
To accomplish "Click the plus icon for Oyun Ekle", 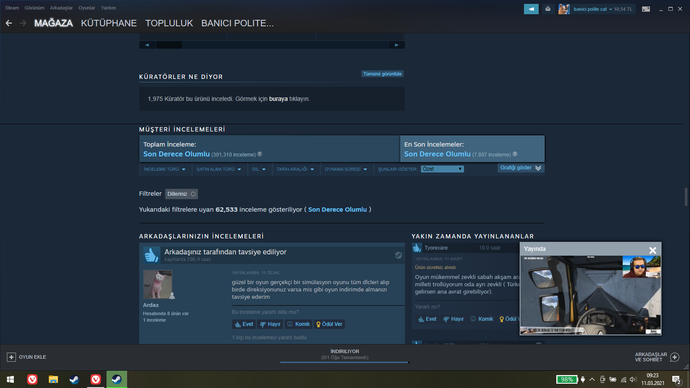I will tap(11, 357).
